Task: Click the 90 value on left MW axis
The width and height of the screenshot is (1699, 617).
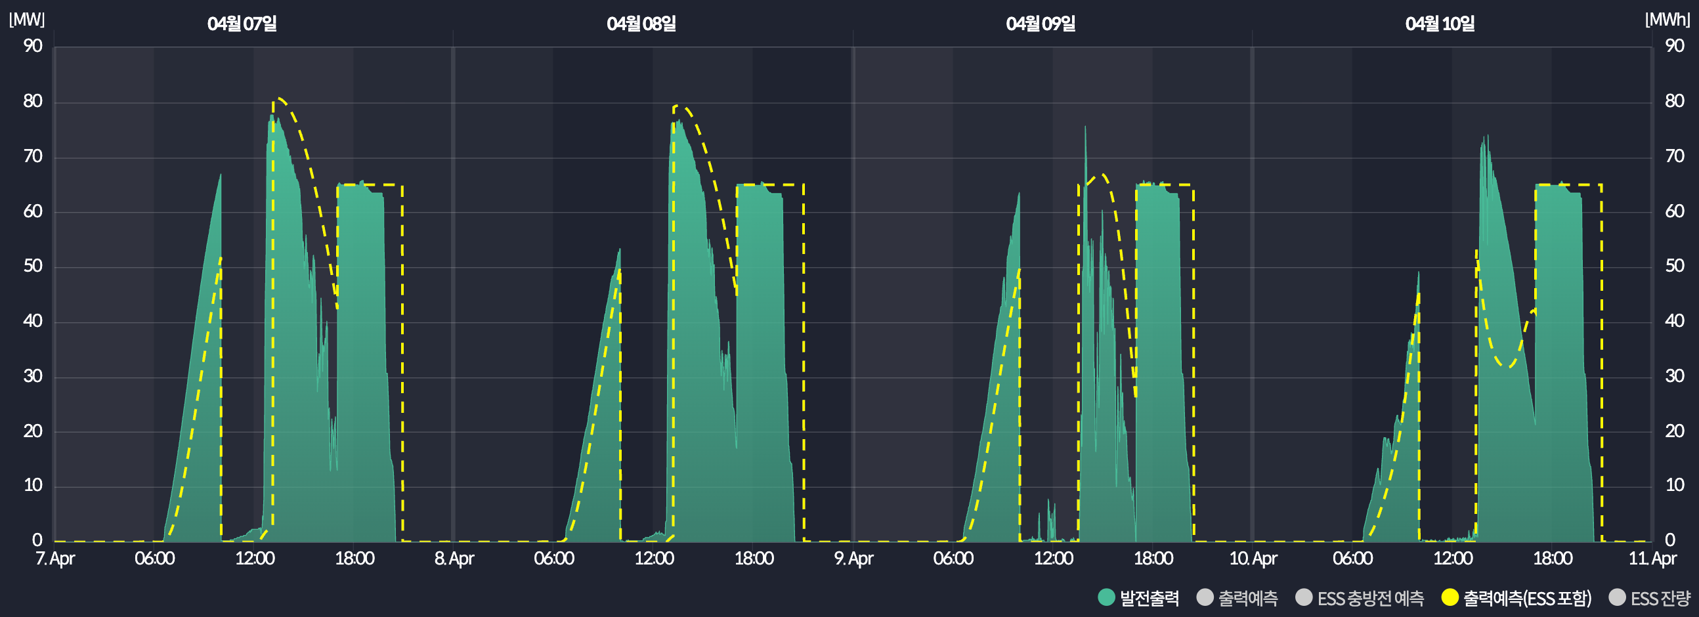Action: pyautogui.click(x=33, y=46)
